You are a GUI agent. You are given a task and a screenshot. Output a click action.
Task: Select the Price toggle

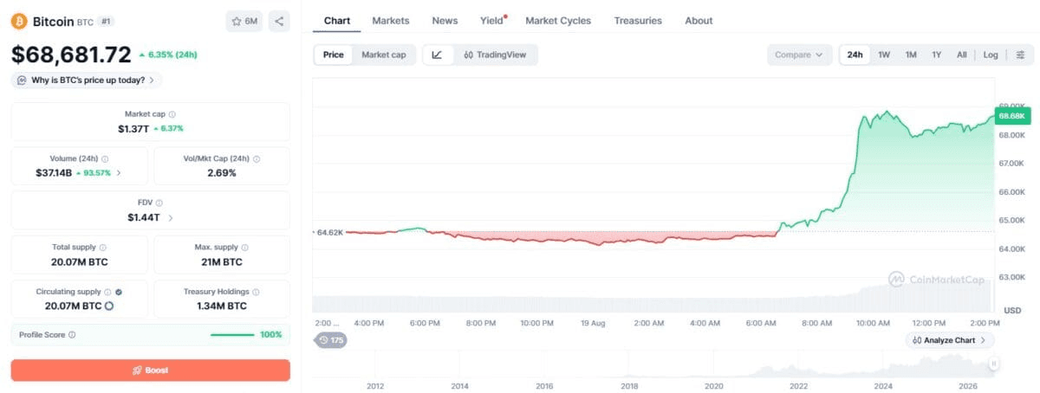(x=334, y=55)
